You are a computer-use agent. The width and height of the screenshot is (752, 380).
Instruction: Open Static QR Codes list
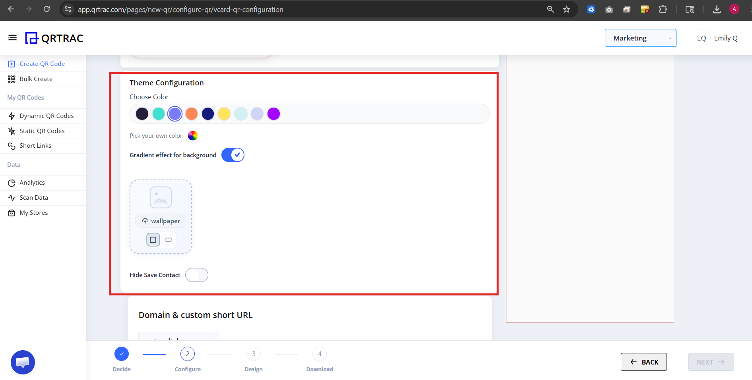(42, 131)
